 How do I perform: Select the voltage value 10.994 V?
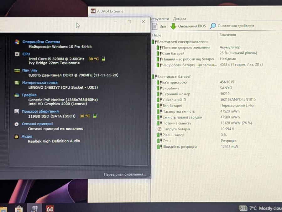tap(227, 129)
